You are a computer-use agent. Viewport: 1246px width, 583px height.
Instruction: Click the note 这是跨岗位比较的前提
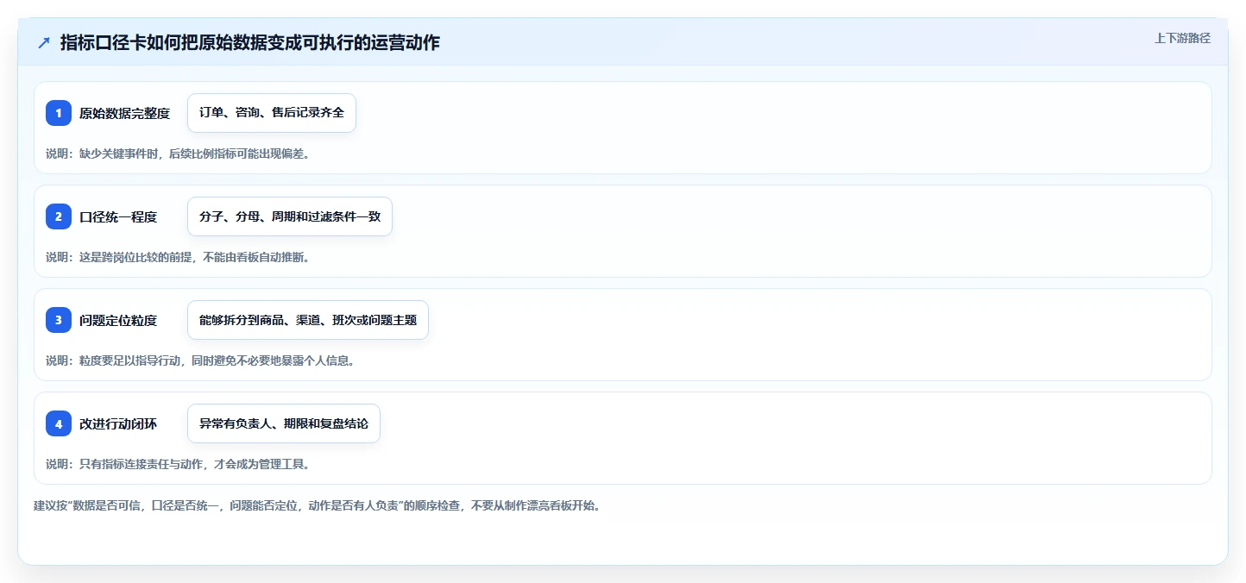178,257
